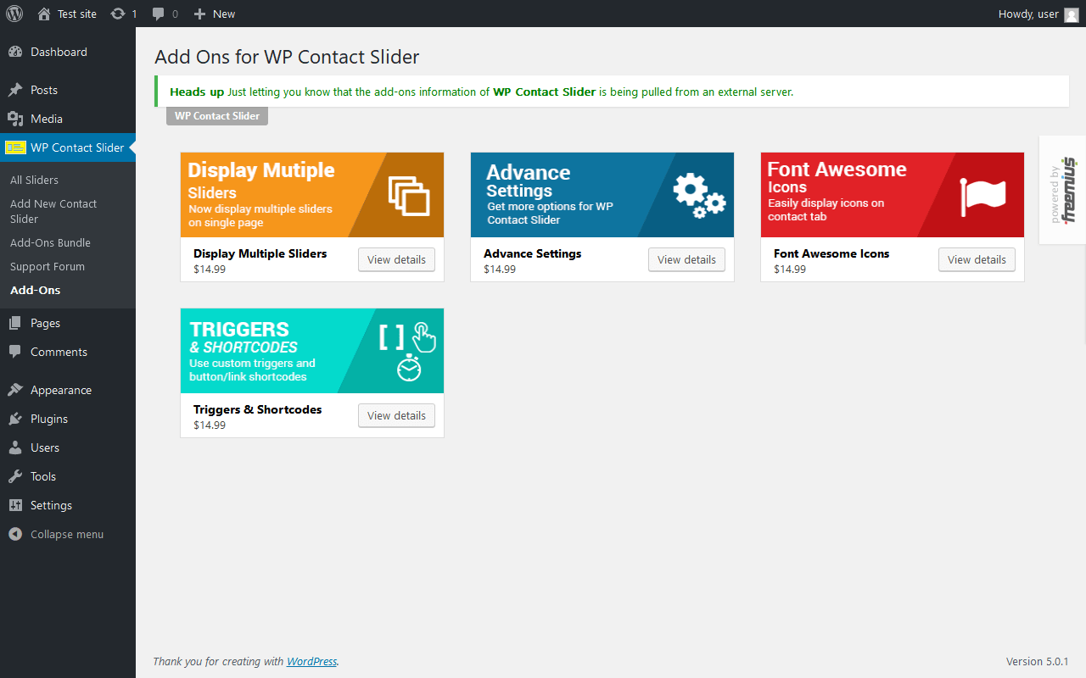
Task: Click the user avatar in admin bar
Action: pos(1072,14)
